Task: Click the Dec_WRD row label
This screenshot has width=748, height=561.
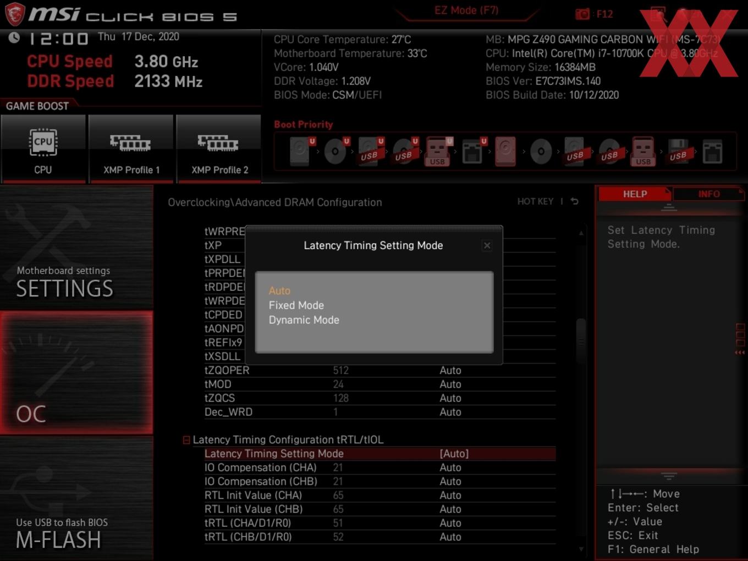Action: click(x=228, y=412)
